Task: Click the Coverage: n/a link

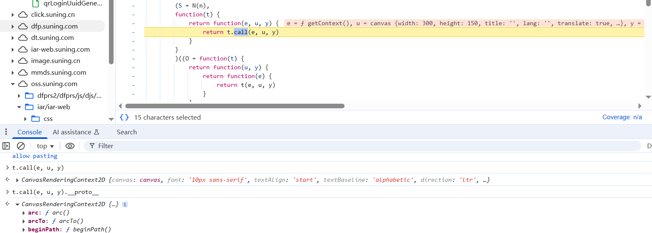Action: click(x=622, y=117)
